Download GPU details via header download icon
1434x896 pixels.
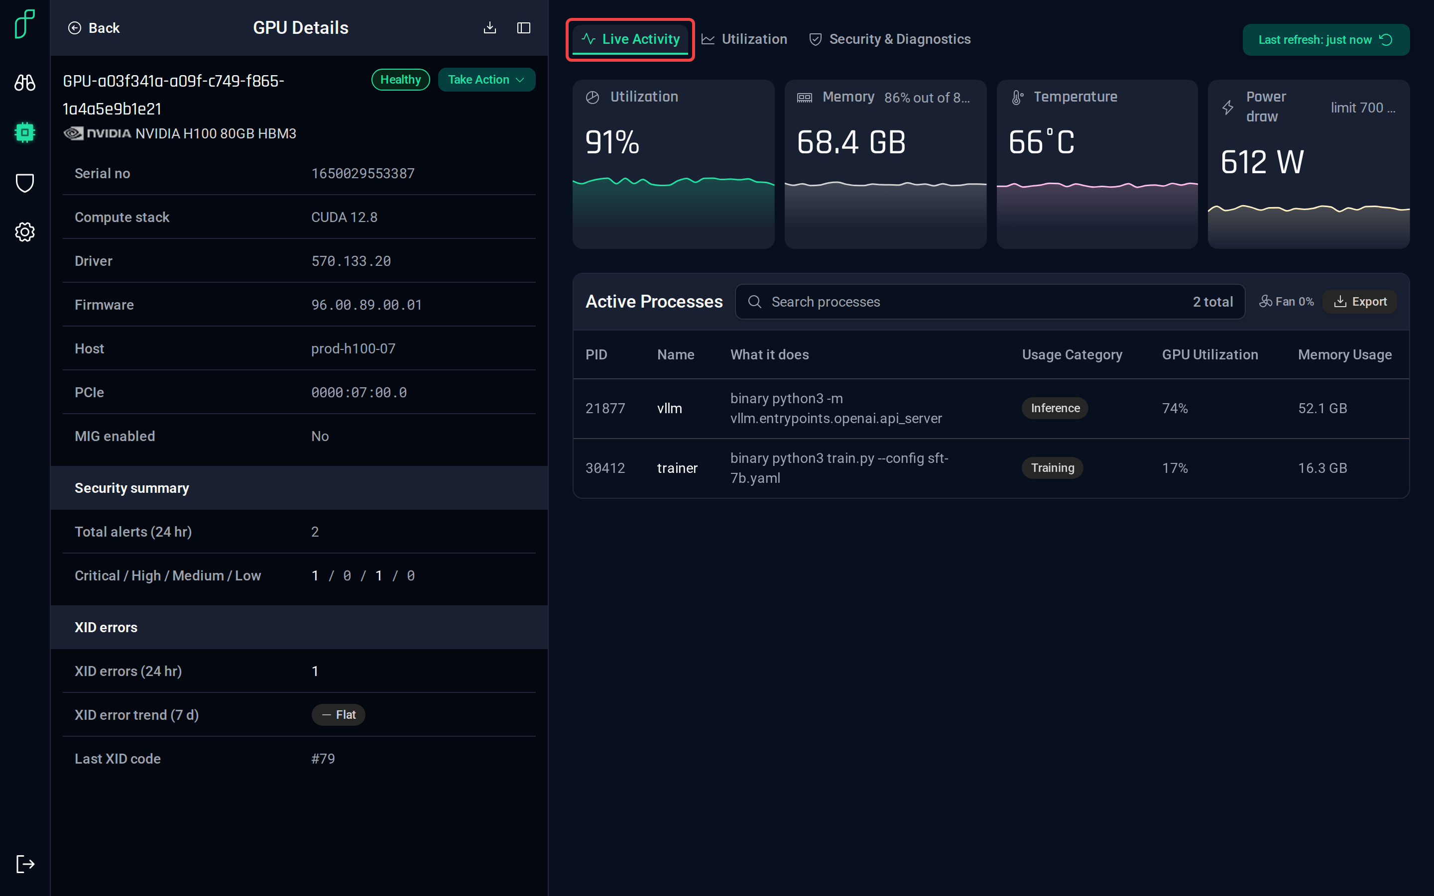coord(489,28)
